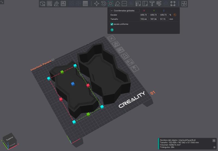The width and height of the screenshot is (218, 151).
Task: Auto orient objects on plate 01
Action: click(x=116, y=44)
